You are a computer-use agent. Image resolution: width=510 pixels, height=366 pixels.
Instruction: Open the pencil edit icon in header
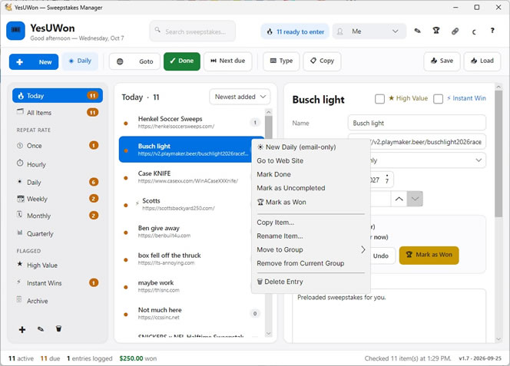pos(417,31)
